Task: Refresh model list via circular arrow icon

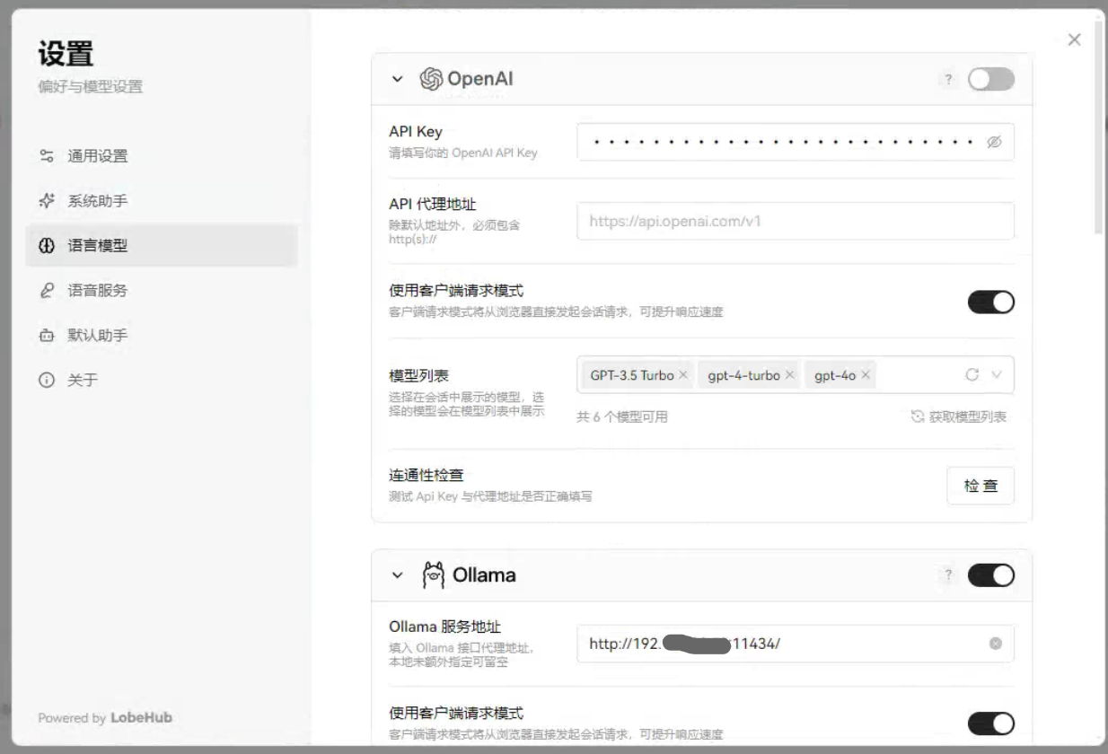Action: coord(972,375)
